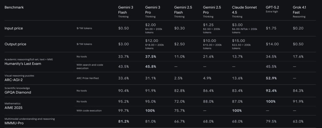
Task: Click the Benchmark header label
Action: click(14, 7)
